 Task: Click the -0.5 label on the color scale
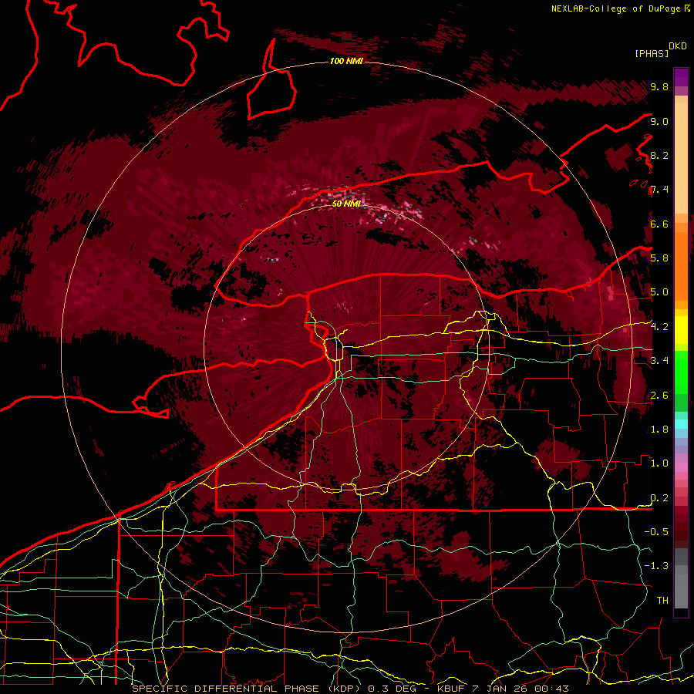tap(656, 532)
